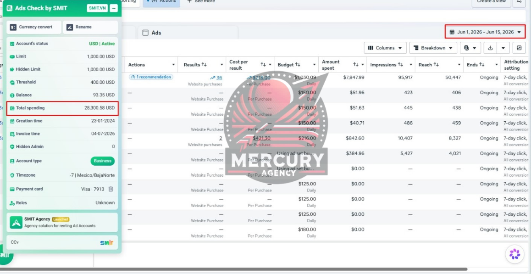
Task: Open the reports stack icon dropdown
Action: pyautogui.click(x=470, y=48)
